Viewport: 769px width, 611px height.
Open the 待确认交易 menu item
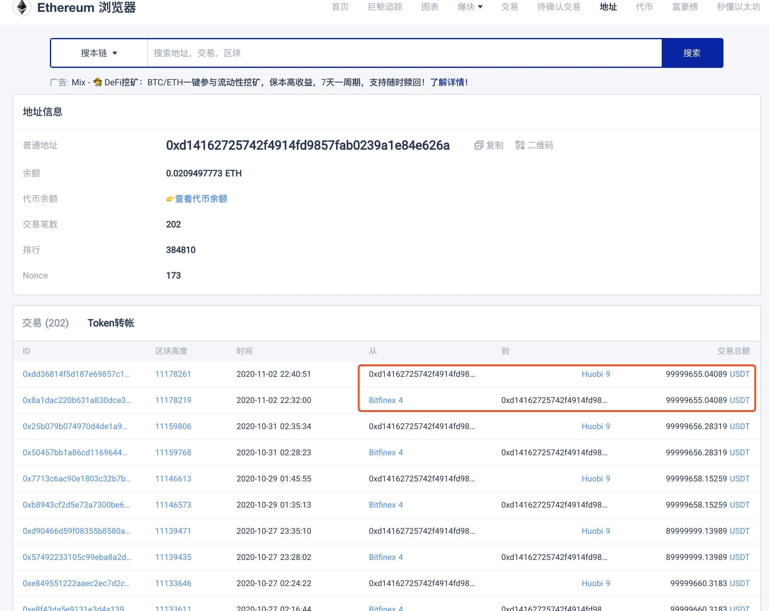click(559, 7)
